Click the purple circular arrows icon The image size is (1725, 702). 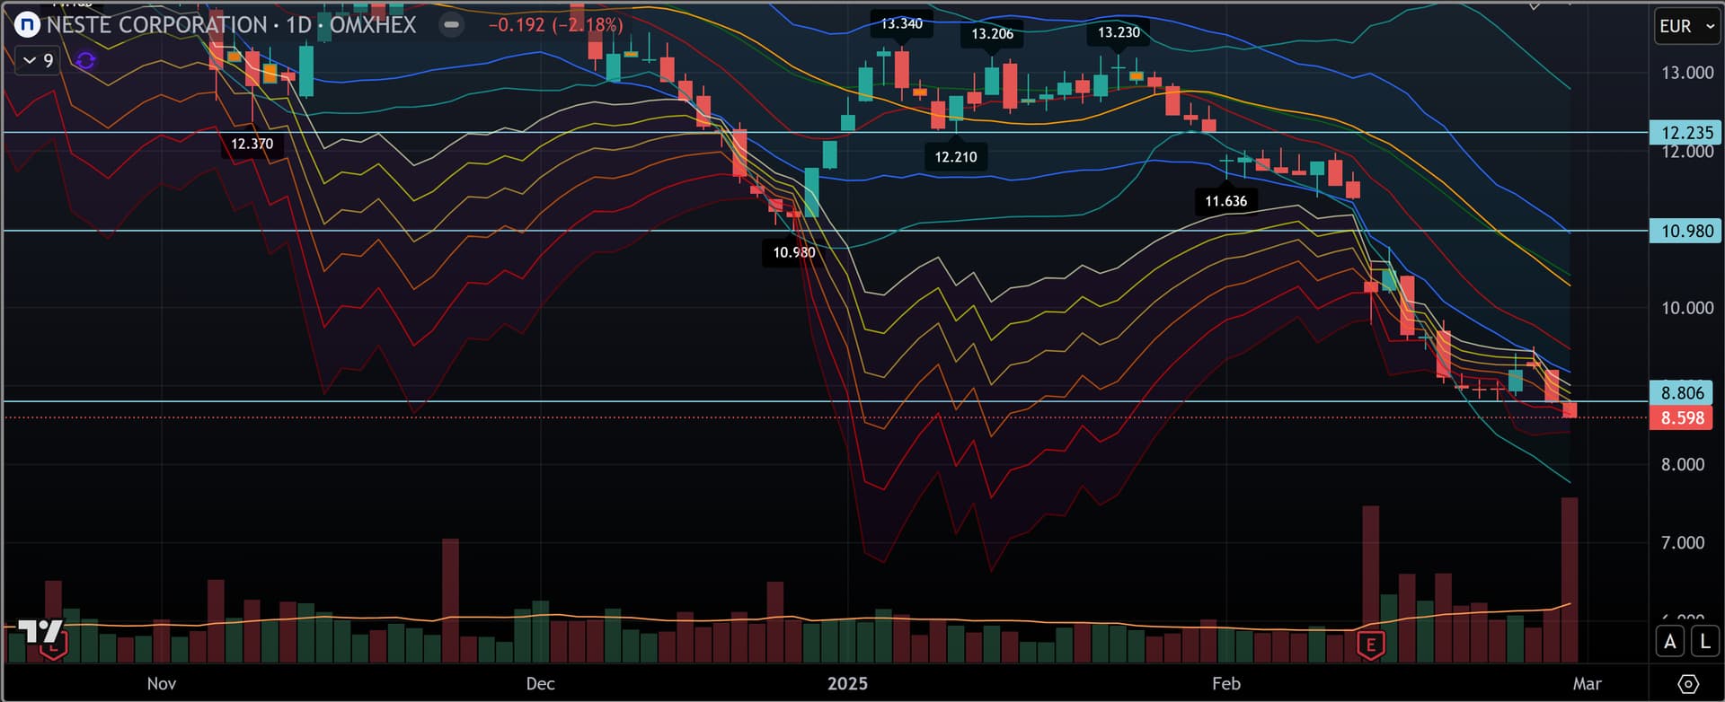tap(85, 61)
